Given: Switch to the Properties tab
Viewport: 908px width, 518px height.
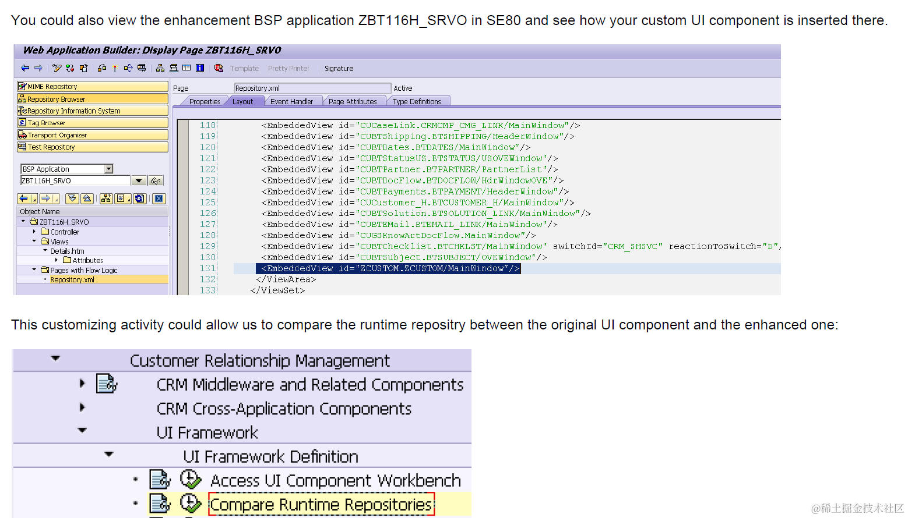Looking at the screenshot, I should pyautogui.click(x=205, y=101).
